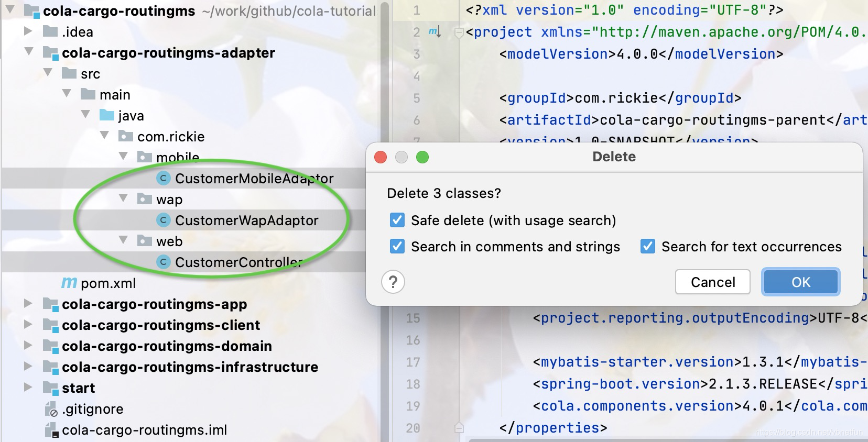Toggle Search in comments and strings checkbox
The image size is (868, 442).
click(x=397, y=246)
